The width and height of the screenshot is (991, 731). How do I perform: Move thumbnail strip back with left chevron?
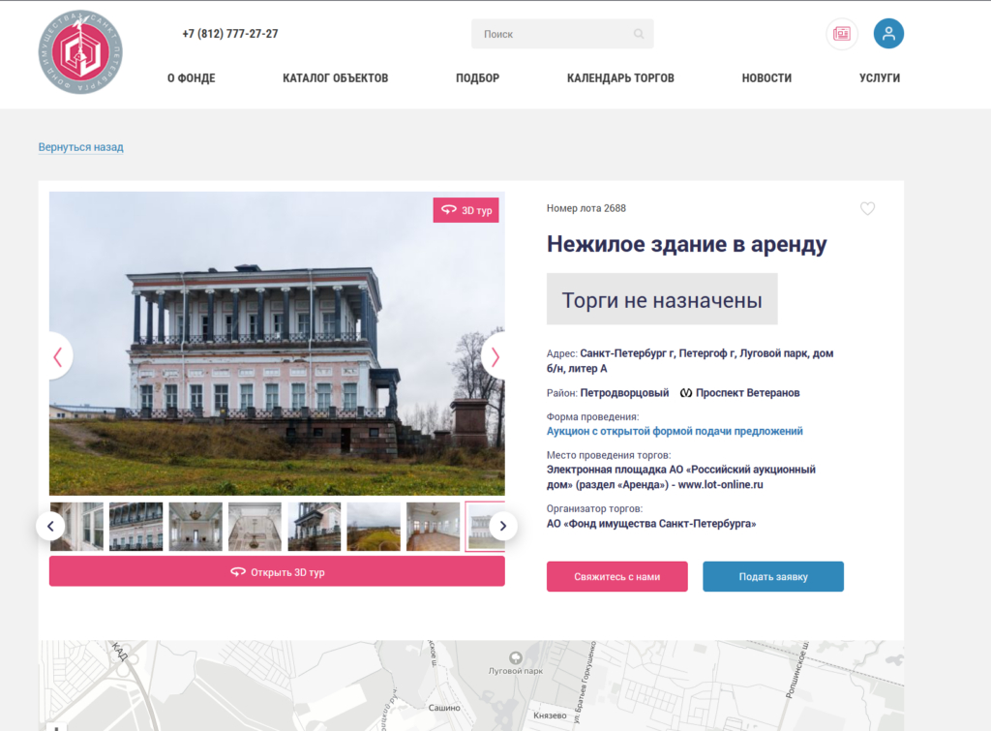click(50, 526)
